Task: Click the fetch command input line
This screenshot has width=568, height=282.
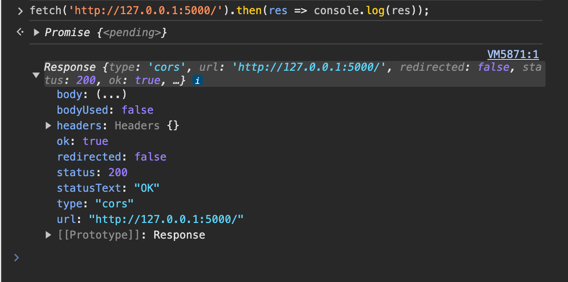Action: click(229, 11)
